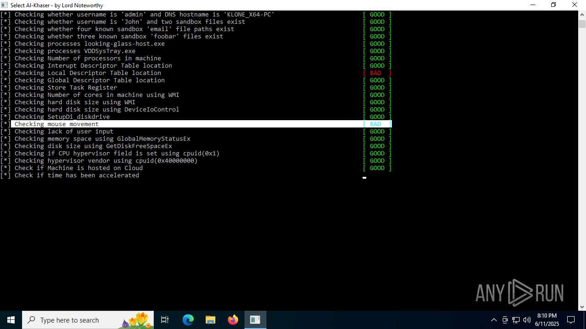
Task: Open the network status tray icon
Action: pyautogui.click(x=516, y=320)
